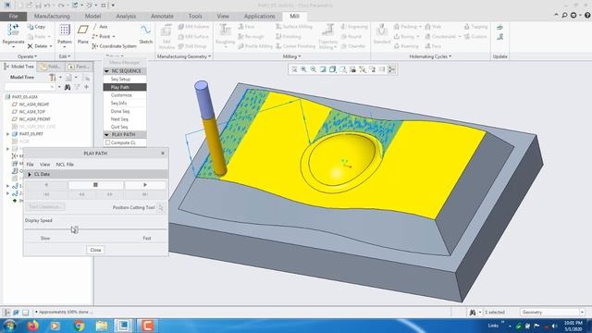
Task: Switch to the Analysis ribbon tab
Action: pos(126,17)
